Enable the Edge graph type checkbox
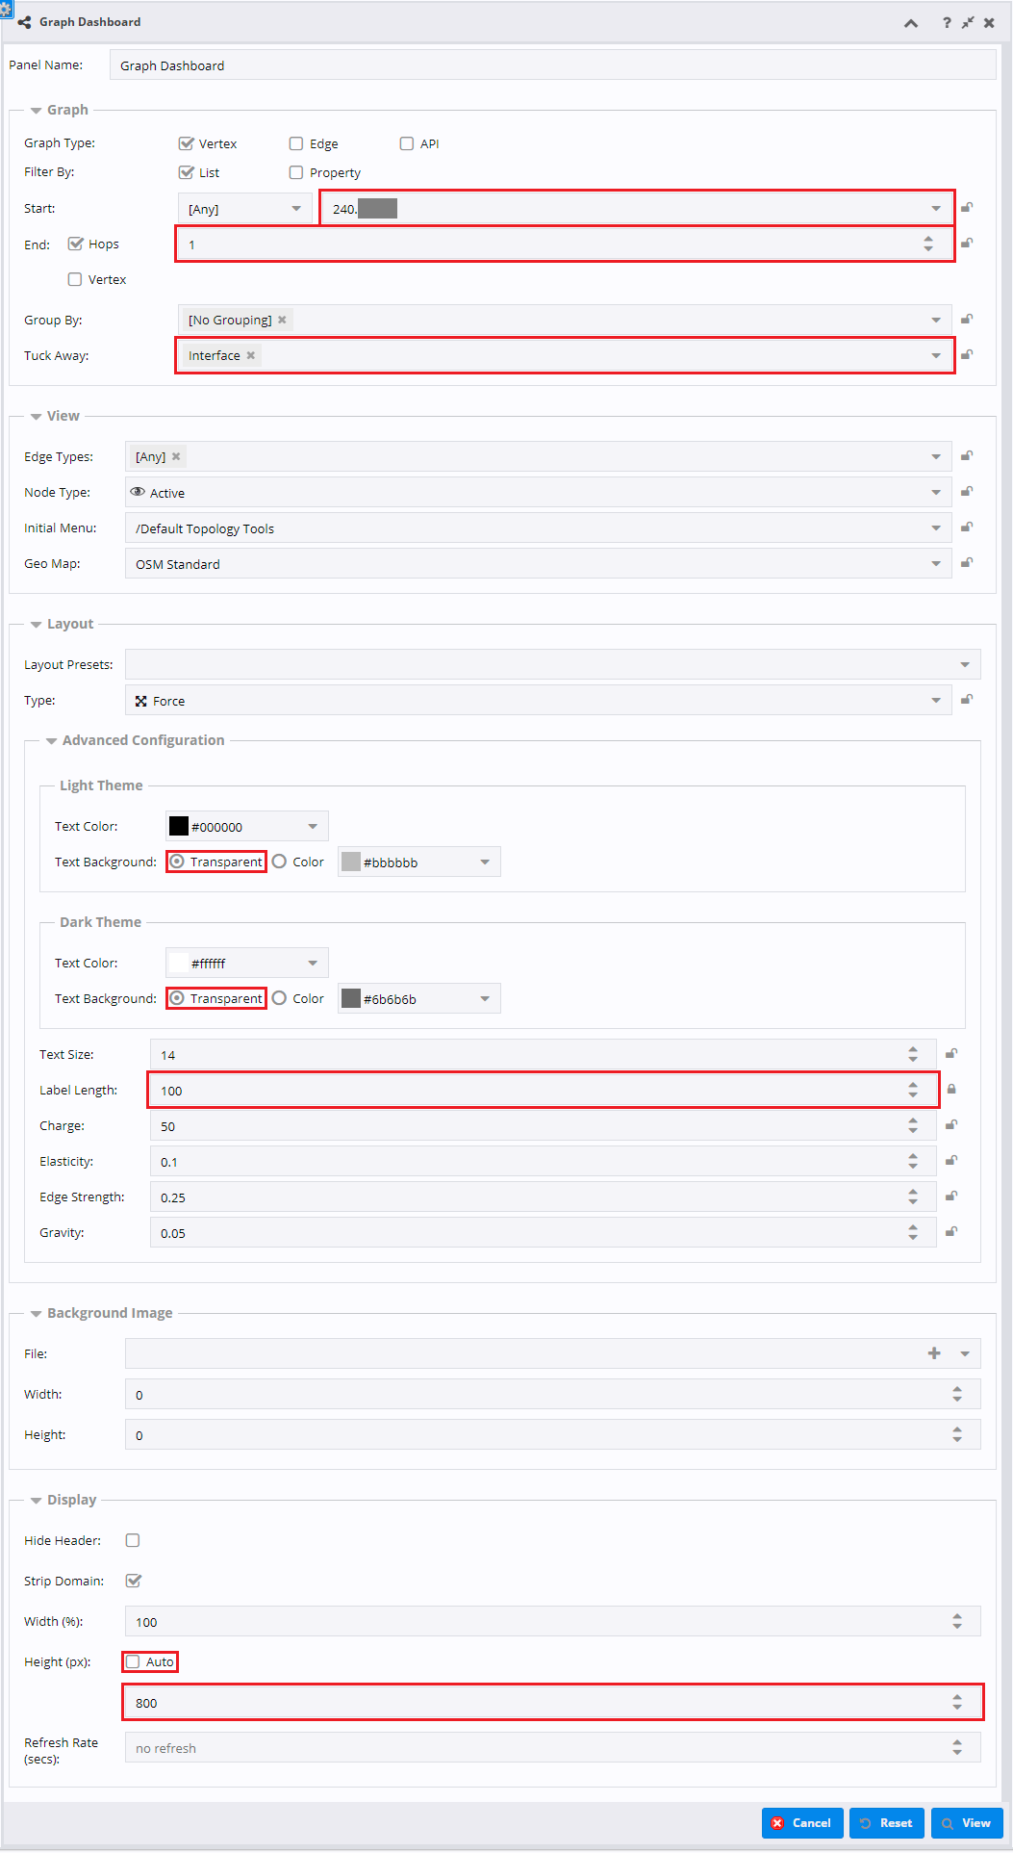This screenshot has height=1853, width=1013. coord(296,143)
